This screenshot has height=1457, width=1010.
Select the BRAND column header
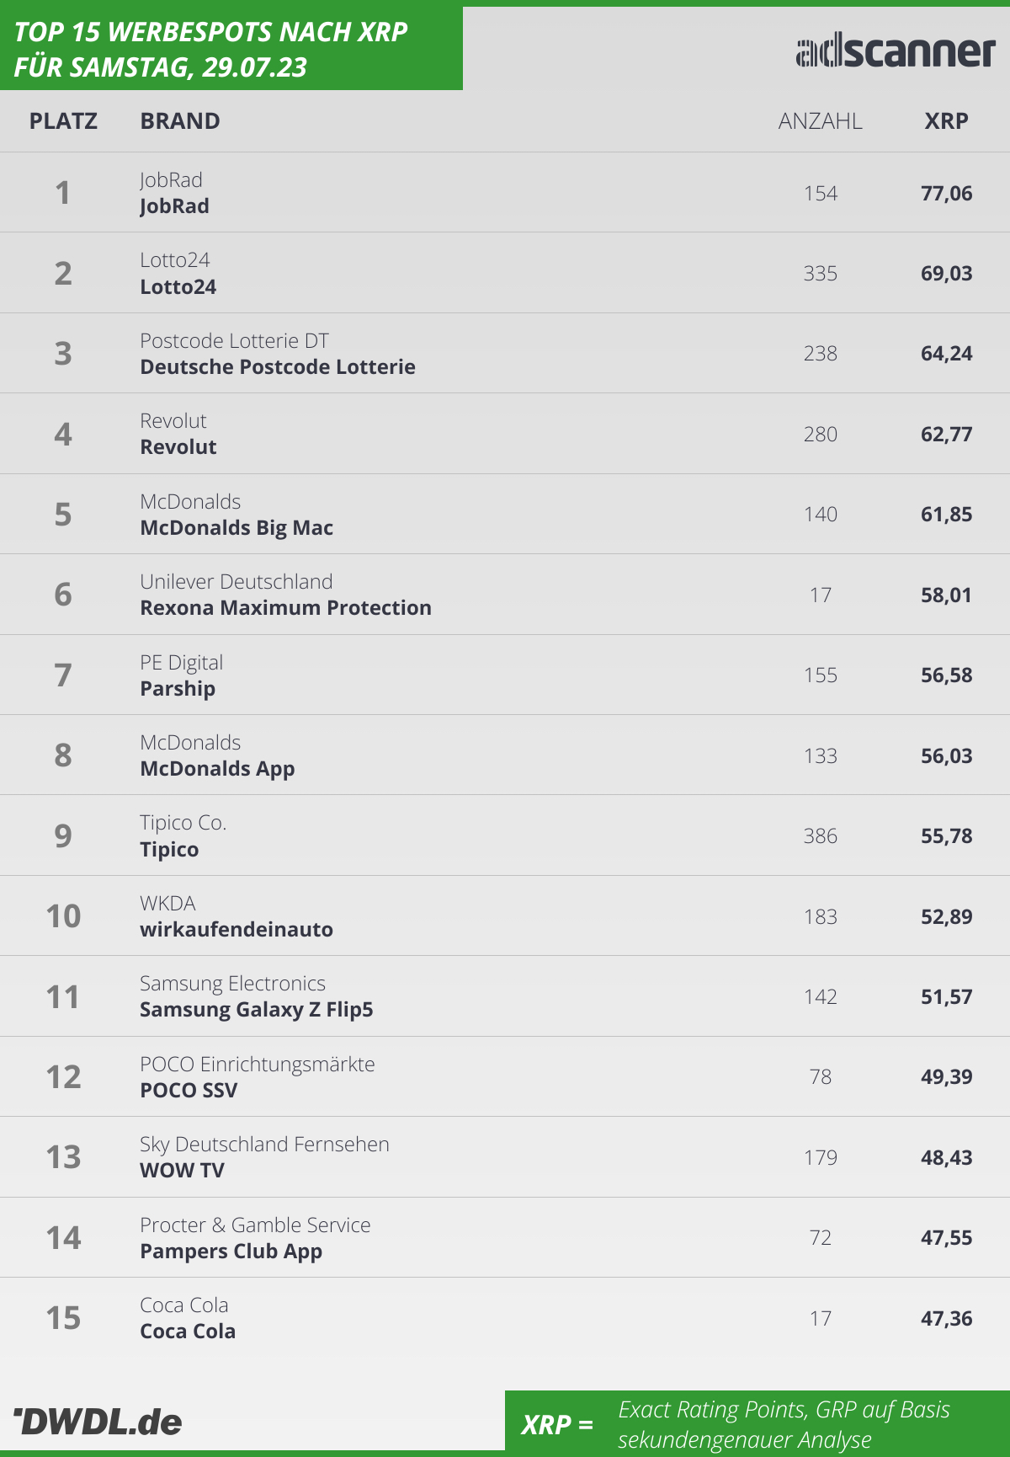(180, 121)
